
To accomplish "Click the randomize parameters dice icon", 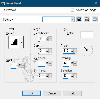I will [x=87, y=19].
